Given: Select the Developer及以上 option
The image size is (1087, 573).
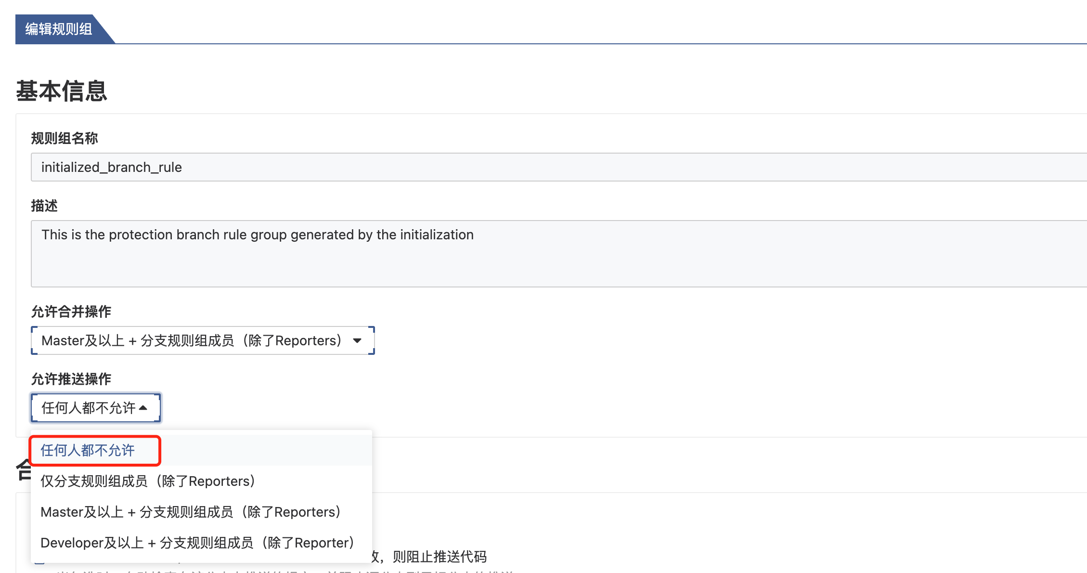Looking at the screenshot, I should (197, 543).
